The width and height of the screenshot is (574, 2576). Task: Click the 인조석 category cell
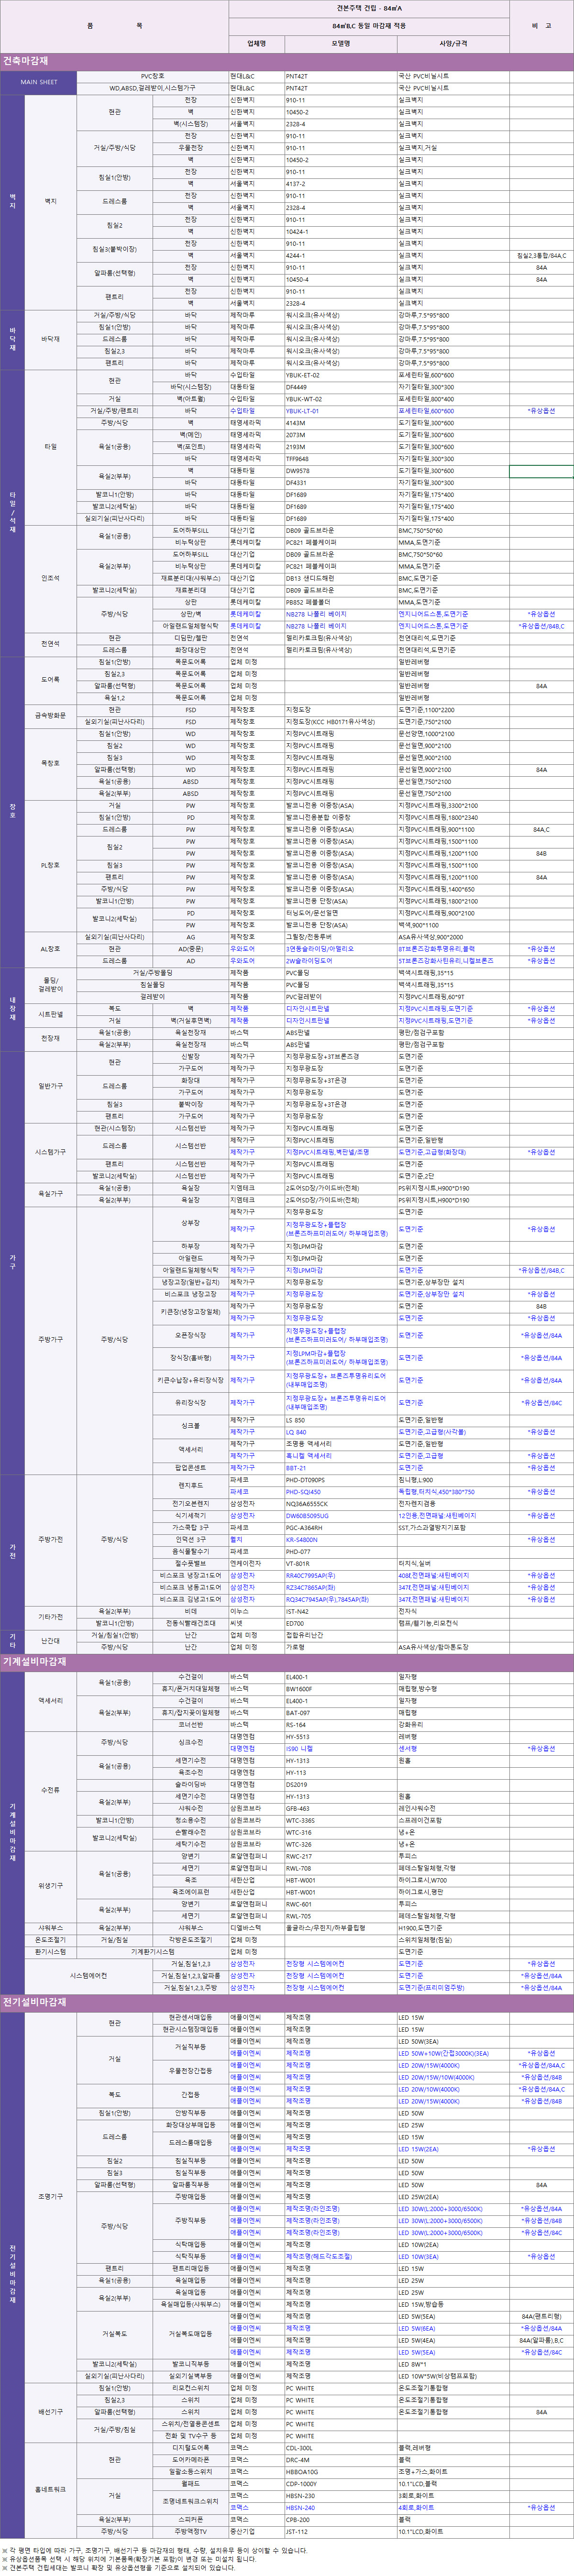tap(51, 578)
